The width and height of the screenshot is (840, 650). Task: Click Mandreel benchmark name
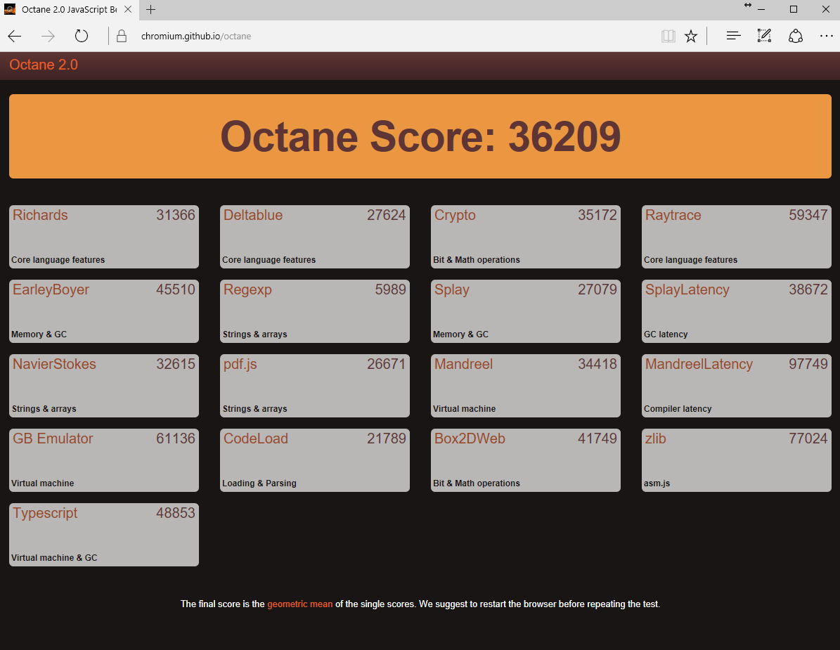click(x=463, y=364)
